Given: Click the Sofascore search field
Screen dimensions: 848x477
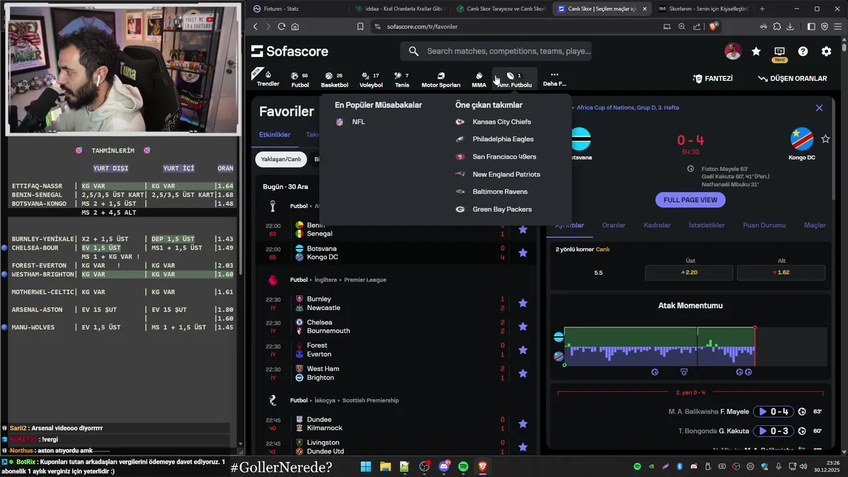Looking at the screenshot, I should [496, 51].
